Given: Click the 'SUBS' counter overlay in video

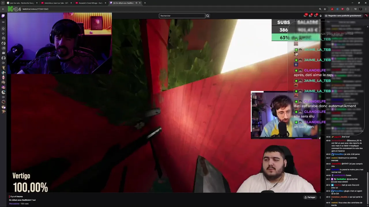Looking at the screenshot, I should tap(283, 22).
